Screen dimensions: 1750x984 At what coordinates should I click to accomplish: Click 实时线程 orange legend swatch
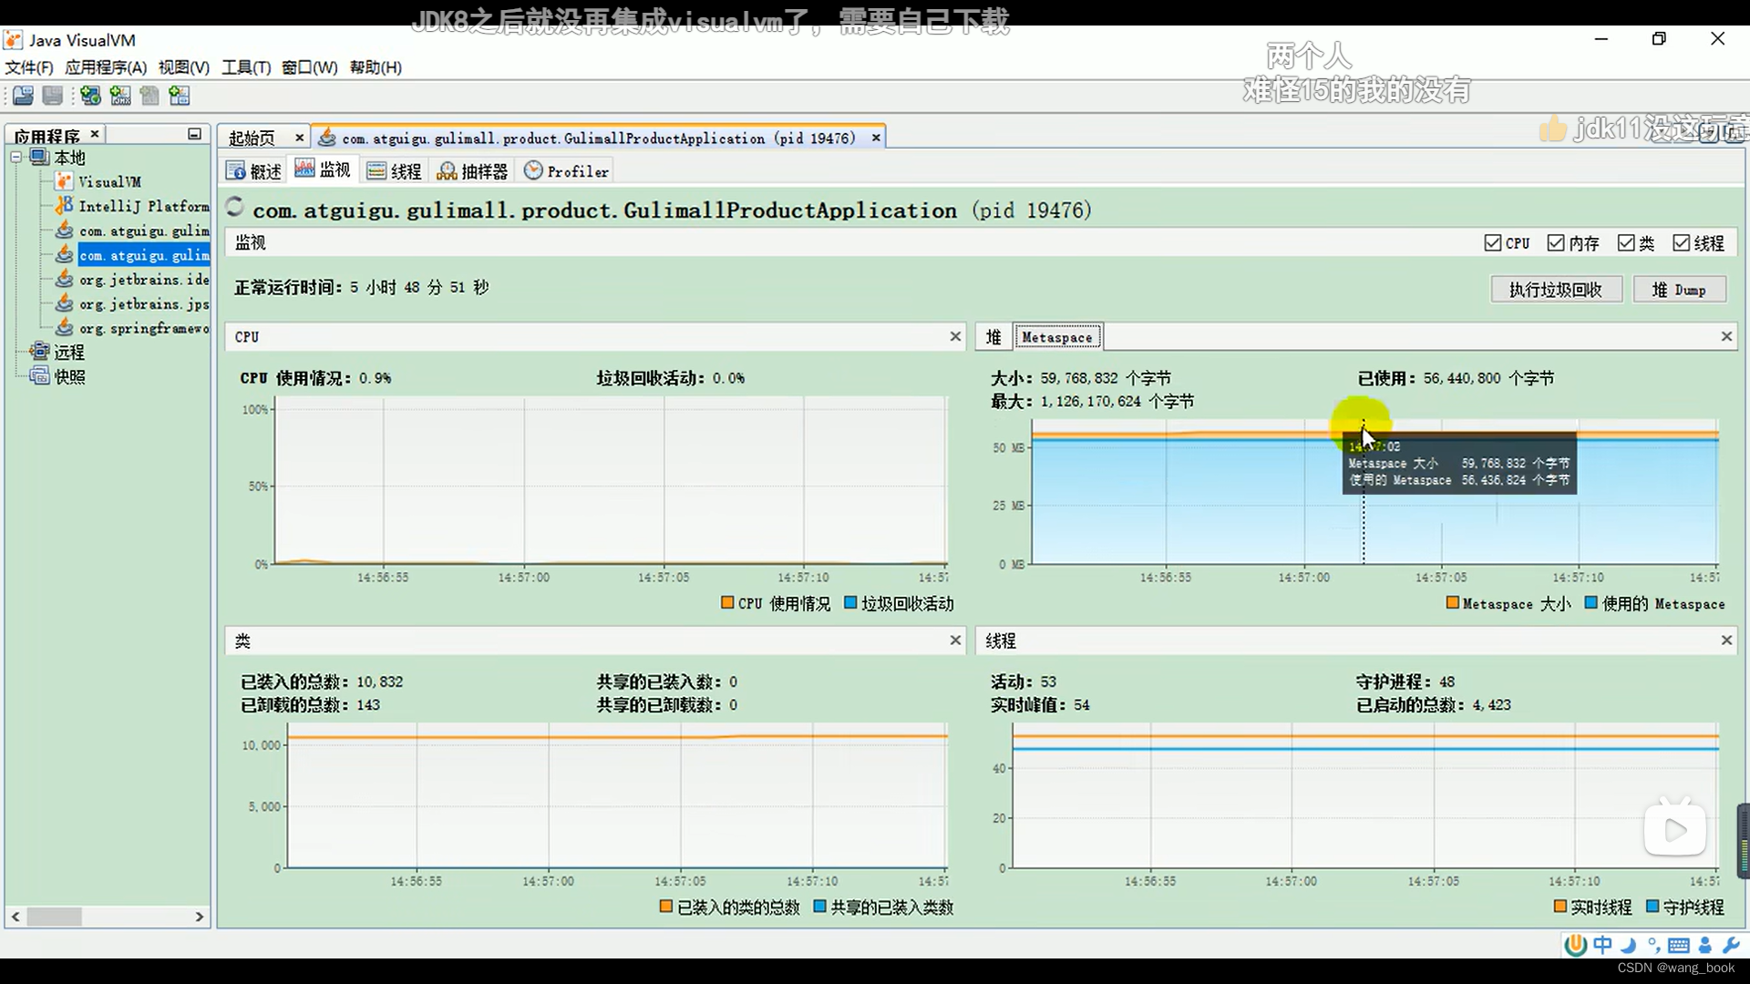(1560, 907)
